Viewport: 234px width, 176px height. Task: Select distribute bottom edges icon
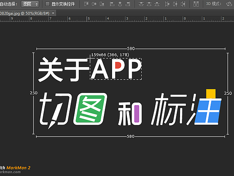point(157,4)
